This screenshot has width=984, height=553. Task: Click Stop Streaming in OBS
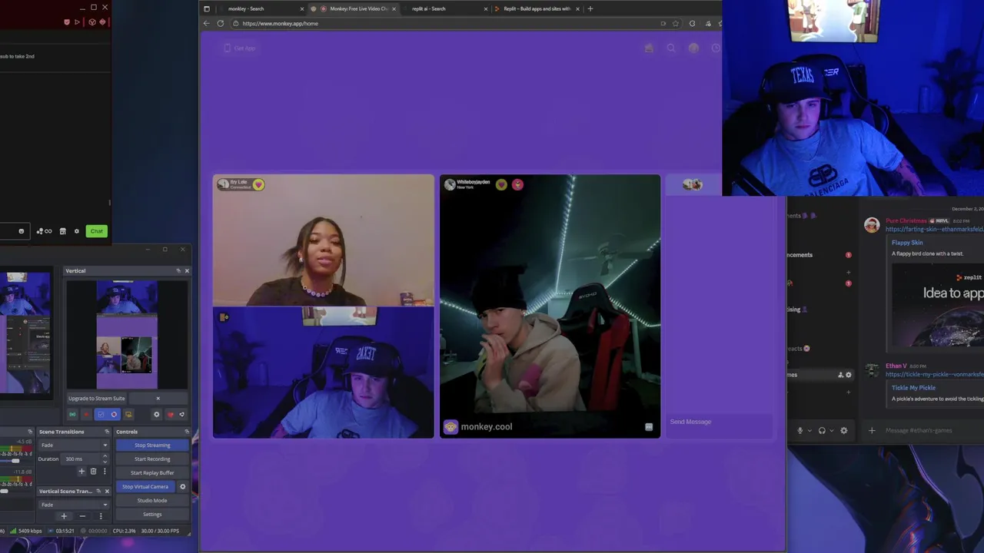(152, 445)
